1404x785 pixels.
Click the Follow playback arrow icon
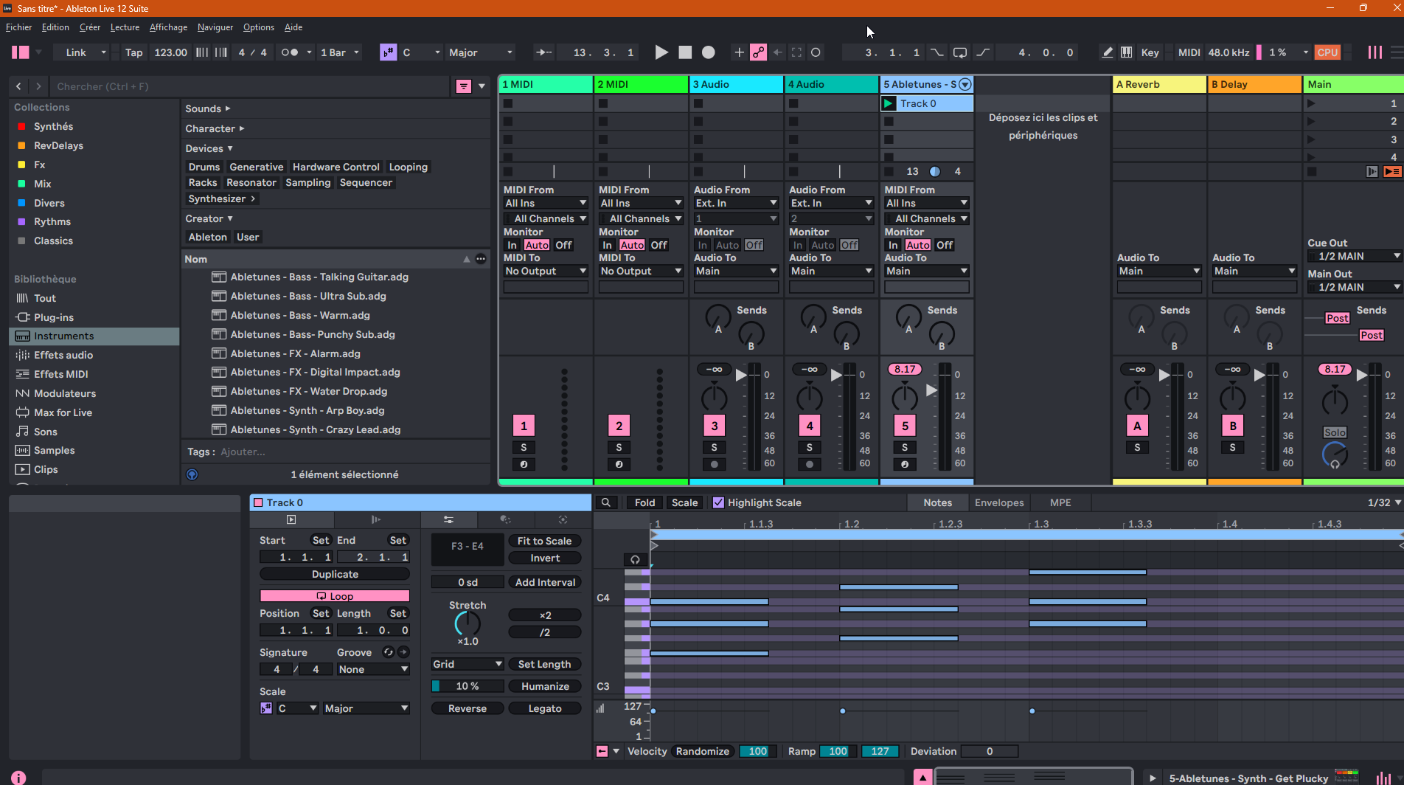(544, 52)
